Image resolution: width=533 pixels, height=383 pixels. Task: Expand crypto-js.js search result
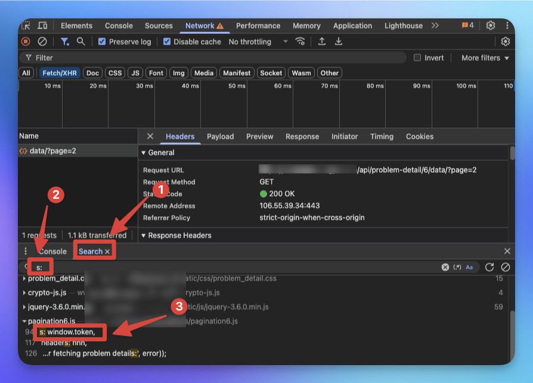(24, 292)
